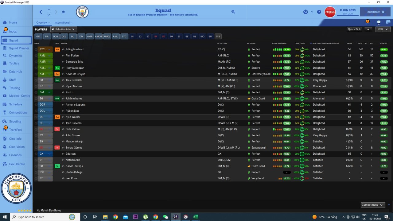Viewport: 393px width, 221px height.
Task: Open the Dev. Centre
Action: pyautogui.click(x=17, y=164)
